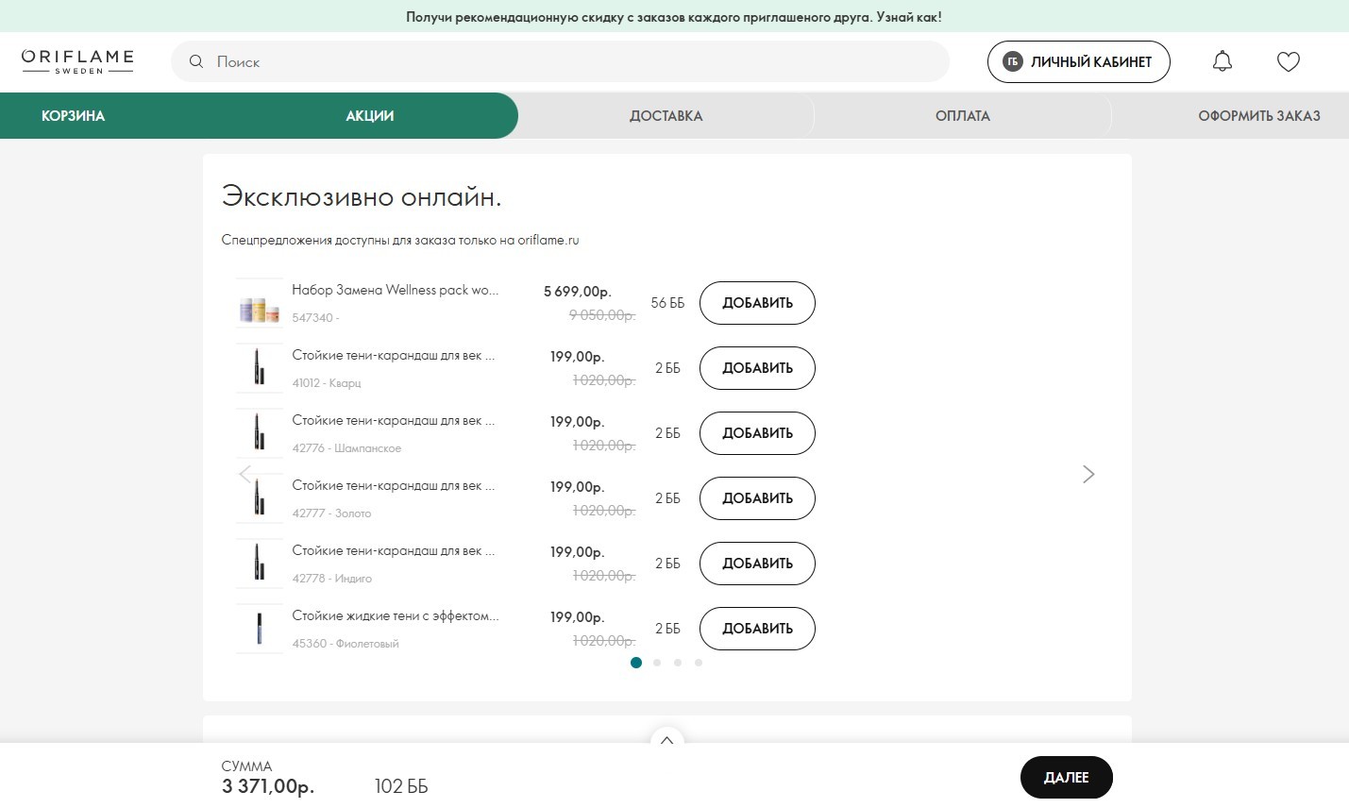Open Золото eye pencil thumbnail
This screenshot has height=808, width=1349.
click(x=260, y=498)
